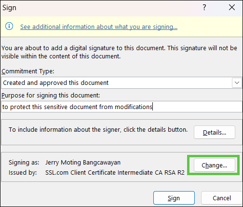
Task: Select signer name Jerry Moting Bangcawayan
Action: pyautogui.click(x=83, y=162)
